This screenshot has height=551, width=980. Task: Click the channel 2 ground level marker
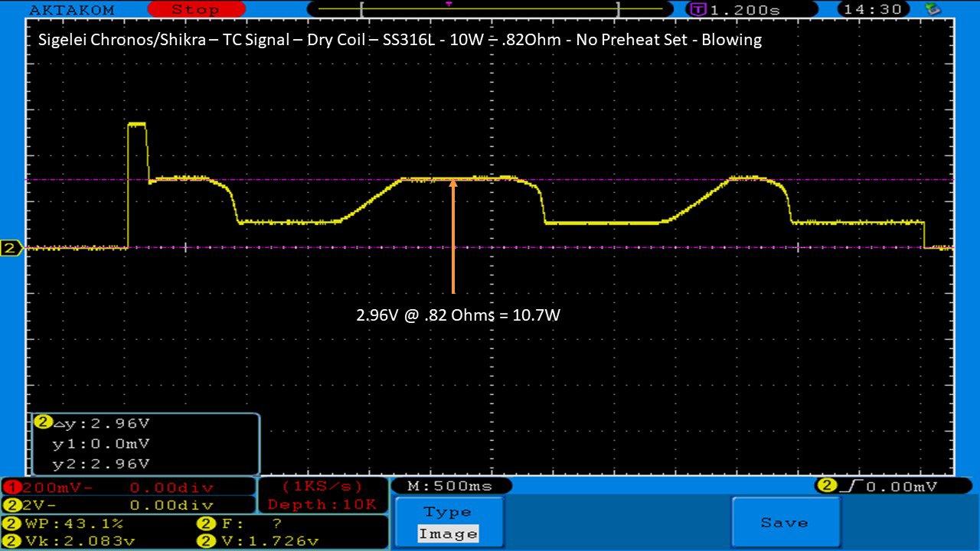[11, 248]
